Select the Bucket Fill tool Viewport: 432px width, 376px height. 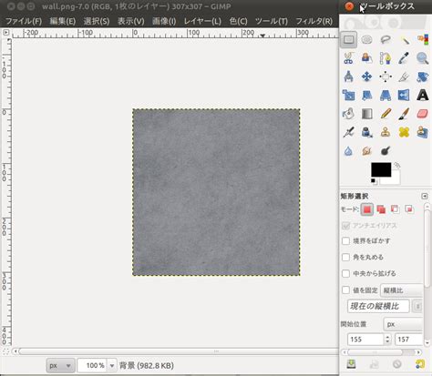coord(348,114)
